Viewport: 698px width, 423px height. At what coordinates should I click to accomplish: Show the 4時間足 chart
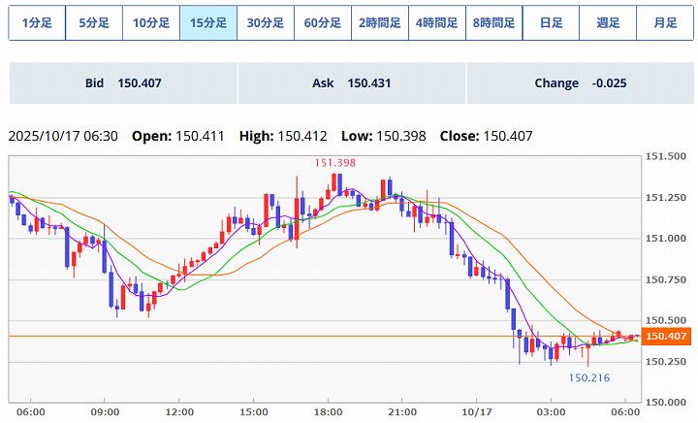click(436, 22)
